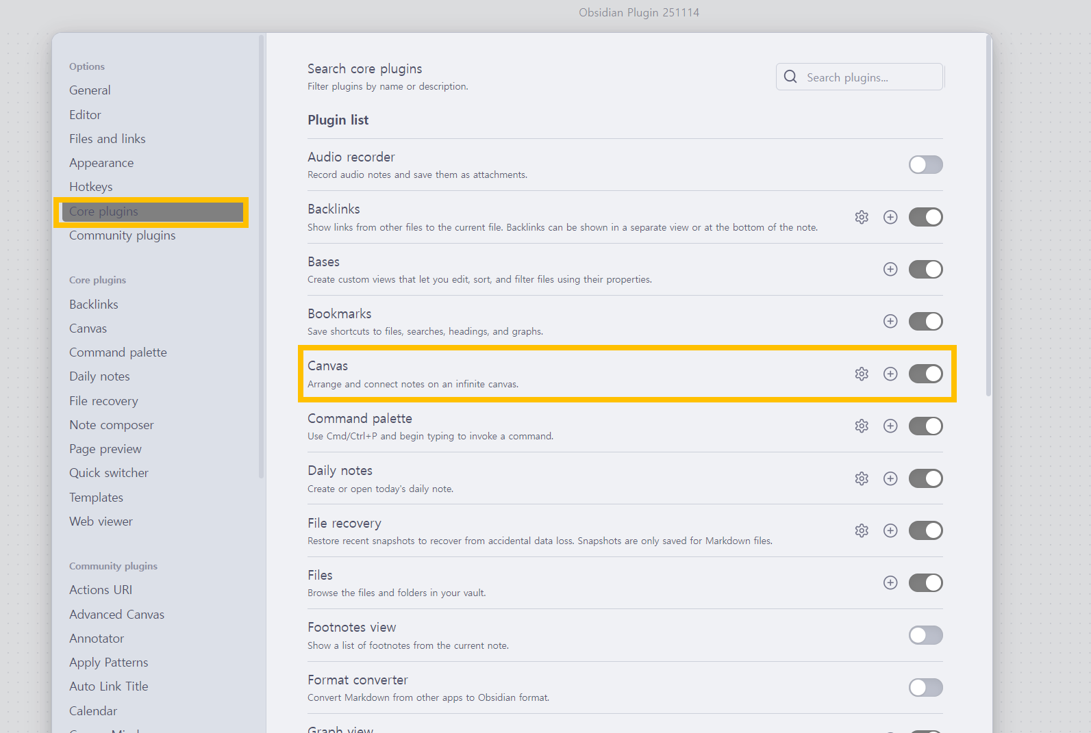Open Advanced Canvas plugin settings
Screen dimensions: 1091x733
click(117, 615)
